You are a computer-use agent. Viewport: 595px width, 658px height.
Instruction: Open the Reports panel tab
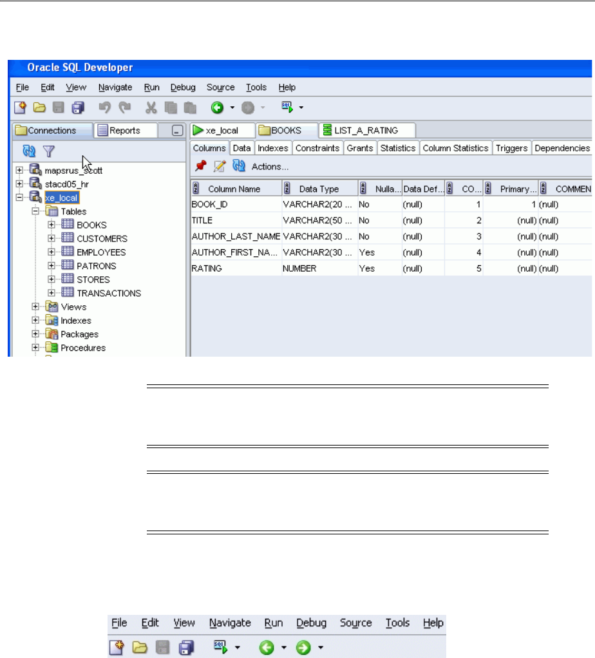click(x=125, y=131)
